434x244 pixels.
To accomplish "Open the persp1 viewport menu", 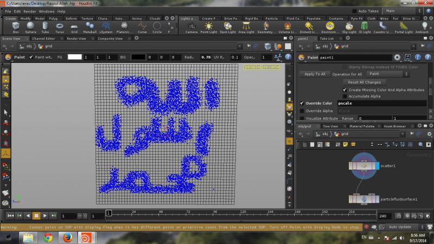I will 252,67.
